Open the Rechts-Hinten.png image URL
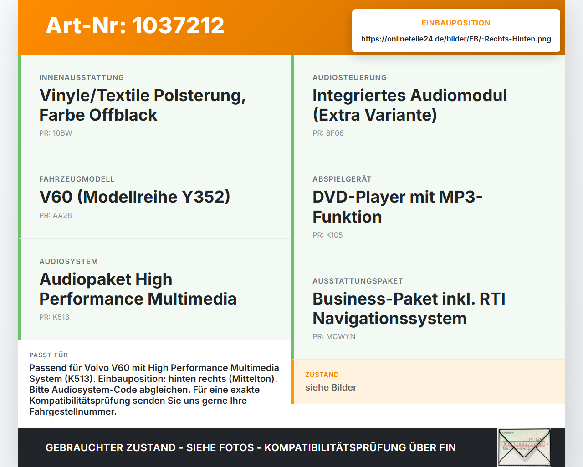 point(456,39)
